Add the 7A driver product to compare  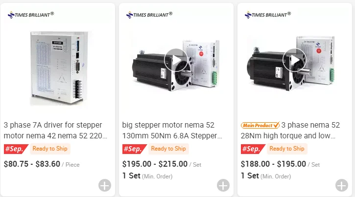pos(104,185)
